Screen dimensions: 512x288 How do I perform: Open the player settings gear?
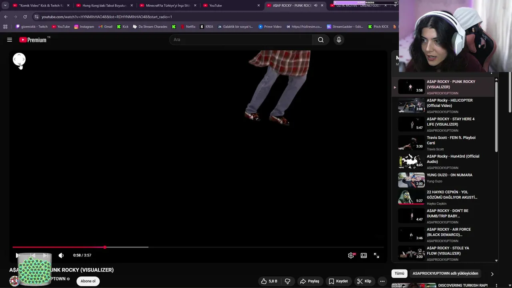[x=351, y=255]
